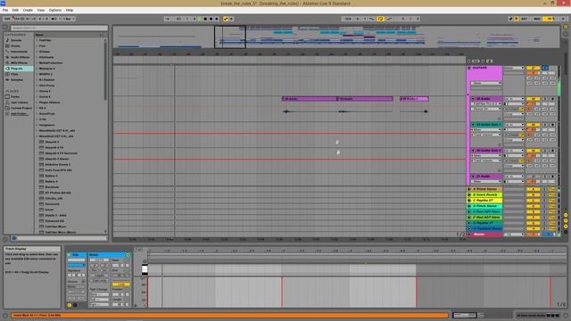Screen dimensions: 571x321
Task: Click the Master track volume field
Action: pos(533,235)
